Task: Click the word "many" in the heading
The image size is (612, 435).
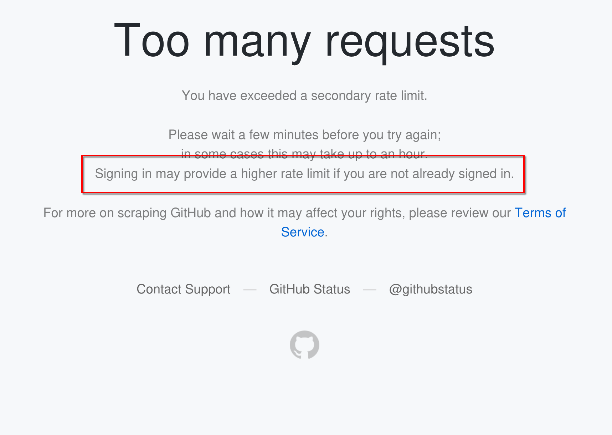Action: point(257,42)
